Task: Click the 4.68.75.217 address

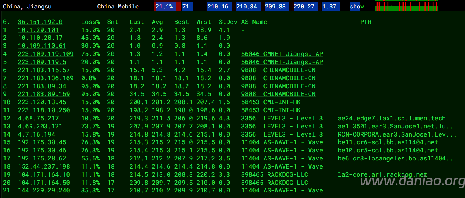Action: tap(38, 119)
